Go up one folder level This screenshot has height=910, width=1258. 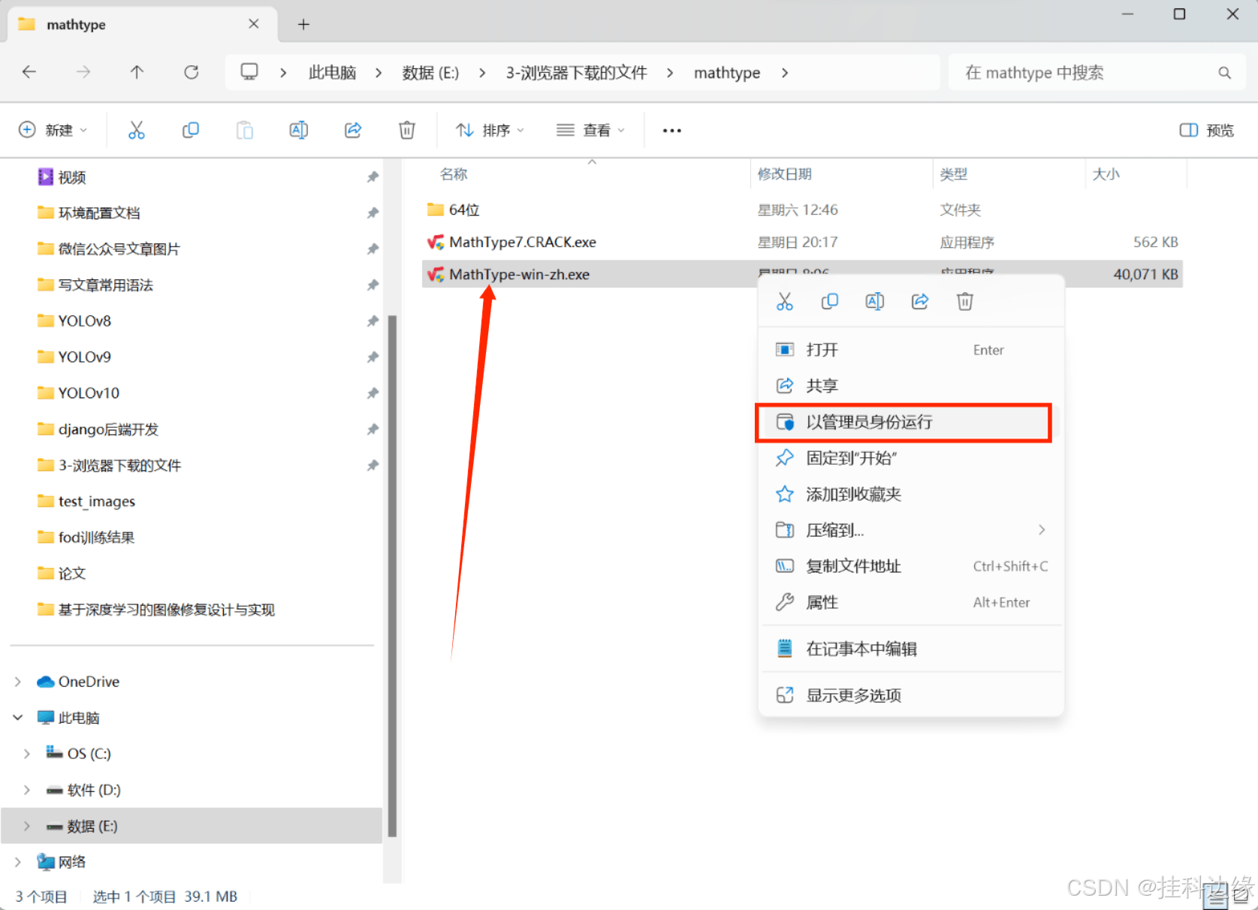[137, 72]
